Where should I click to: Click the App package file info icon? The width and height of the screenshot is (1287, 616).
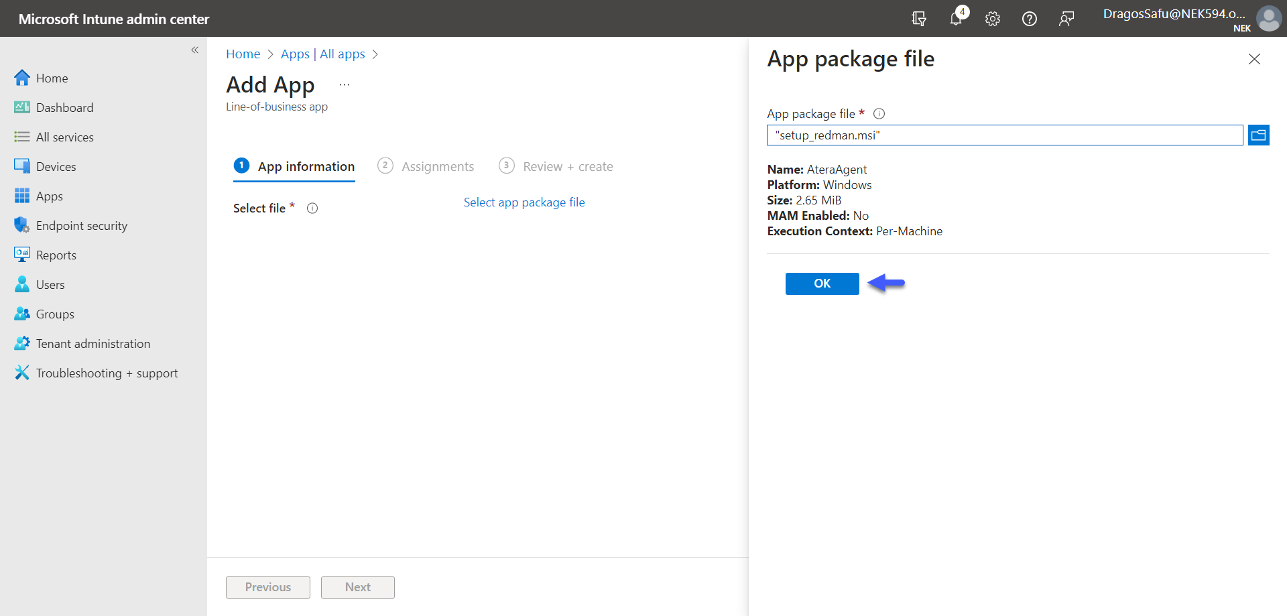pyautogui.click(x=879, y=114)
